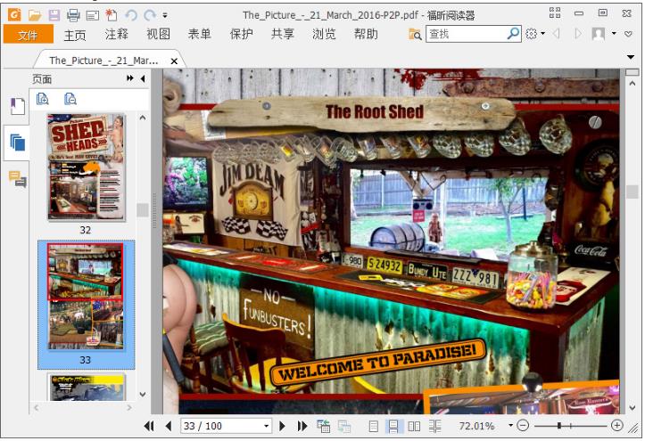The height and width of the screenshot is (441, 645).
Task: Switch to continuous page view mode
Action: tap(393, 427)
